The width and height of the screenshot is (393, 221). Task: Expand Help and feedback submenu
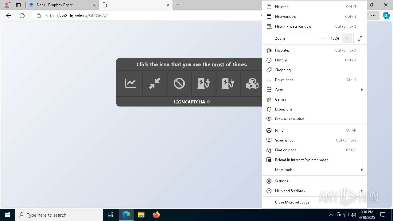point(314,191)
